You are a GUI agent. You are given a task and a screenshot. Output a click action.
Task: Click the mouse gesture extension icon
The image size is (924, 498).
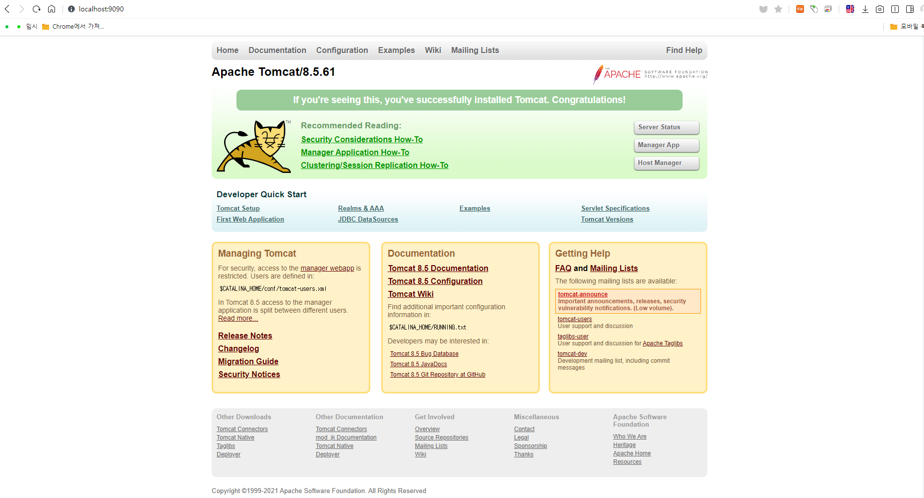coord(814,9)
